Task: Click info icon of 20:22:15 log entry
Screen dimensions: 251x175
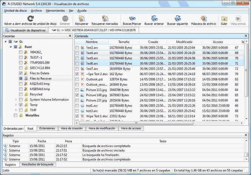Action: pyautogui.click(x=5, y=146)
